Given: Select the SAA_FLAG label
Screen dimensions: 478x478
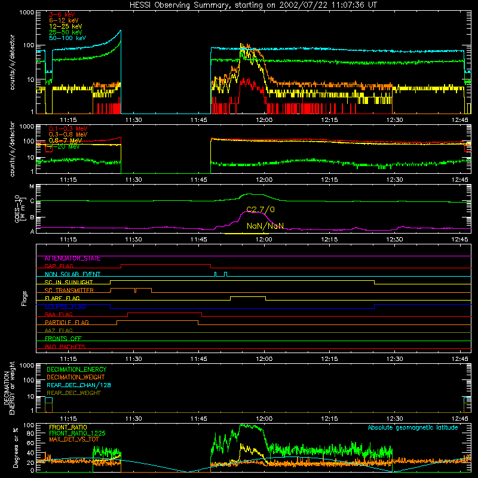Looking at the screenshot, I should (59, 314).
